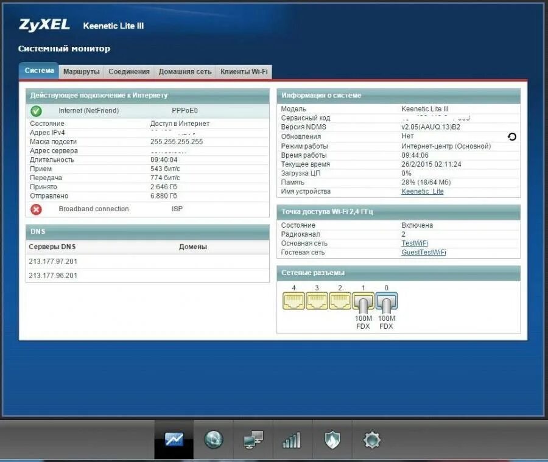Click green check icon for Internet (NetFriend)
The height and width of the screenshot is (462, 548).
(x=36, y=111)
